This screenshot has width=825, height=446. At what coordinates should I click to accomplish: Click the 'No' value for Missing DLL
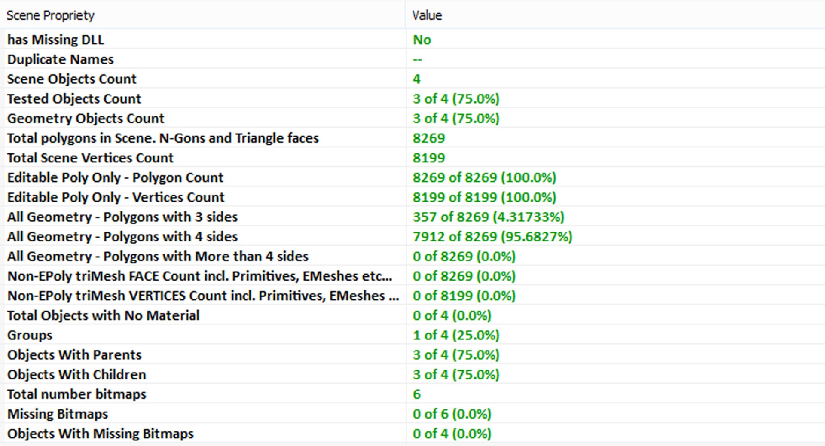click(x=422, y=40)
